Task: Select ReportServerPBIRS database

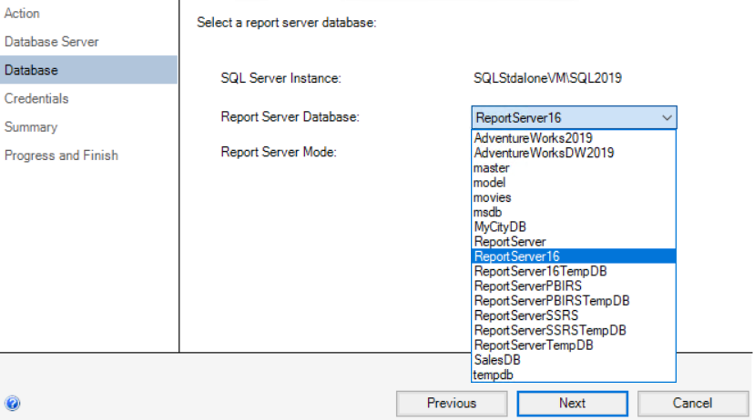Action: (x=574, y=286)
